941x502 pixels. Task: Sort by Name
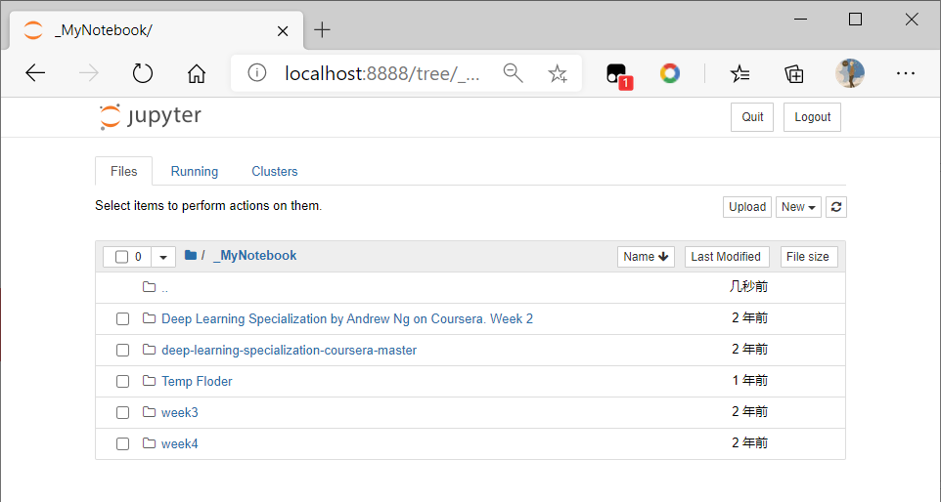tap(646, 257)
